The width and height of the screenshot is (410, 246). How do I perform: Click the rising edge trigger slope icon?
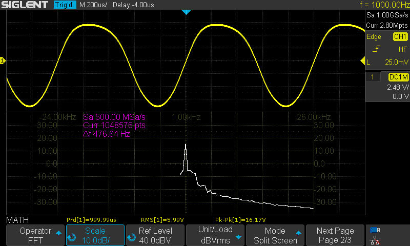pyautogui.click(x=377, y=49)
